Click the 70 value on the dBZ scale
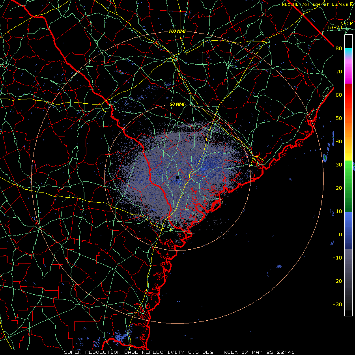The height and width of the screenshot is (355, 355). (x=339, y=72)
